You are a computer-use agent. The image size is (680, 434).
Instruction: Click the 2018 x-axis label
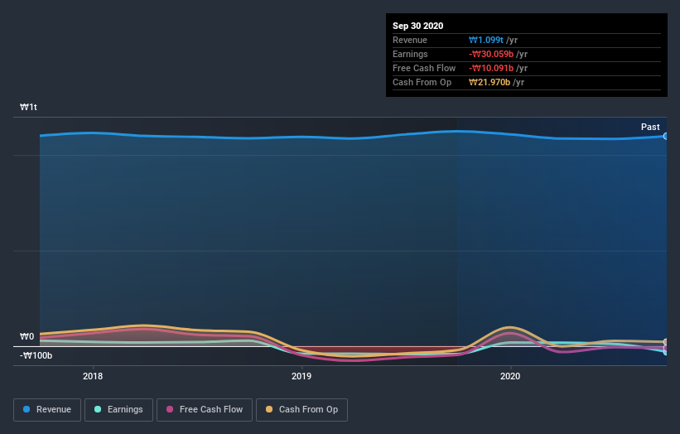tap(93, 376)
